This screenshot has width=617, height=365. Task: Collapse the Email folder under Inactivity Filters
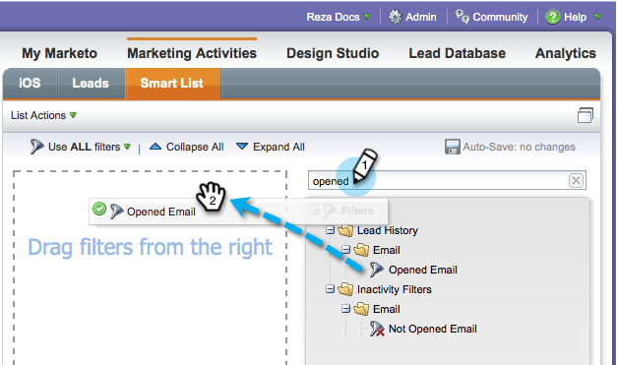point(345,309)
